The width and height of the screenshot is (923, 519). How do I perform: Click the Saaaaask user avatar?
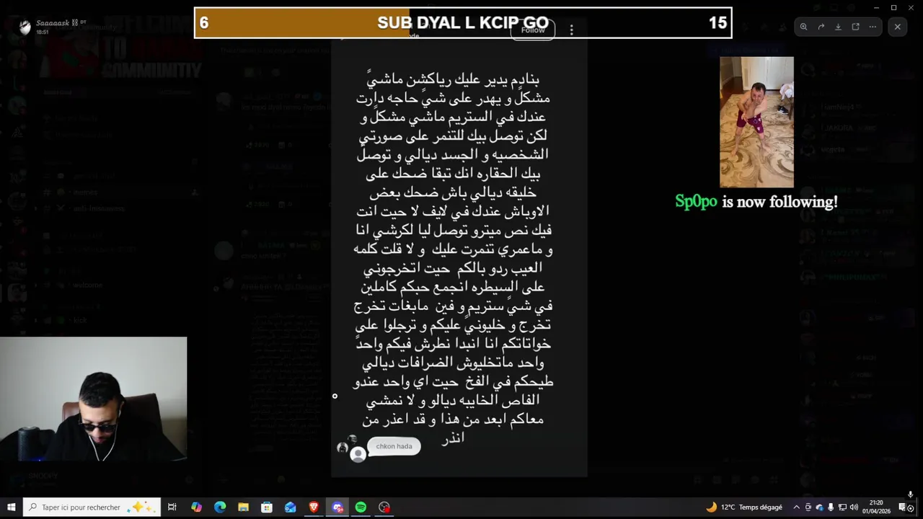click(x=25, y=27)
